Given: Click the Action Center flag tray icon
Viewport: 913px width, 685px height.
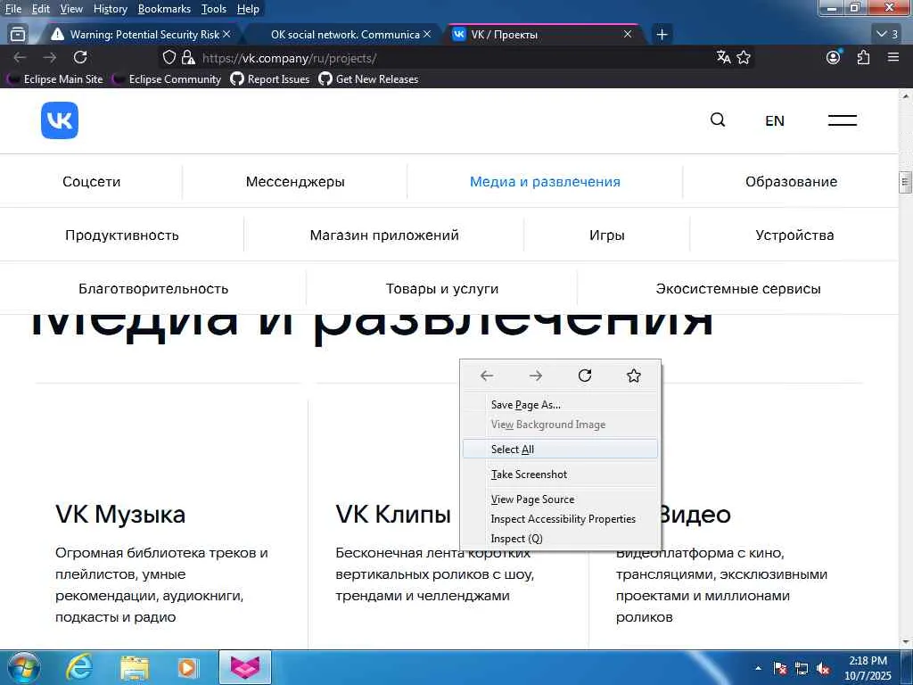Looking at the screenshot, I should 780,669.
